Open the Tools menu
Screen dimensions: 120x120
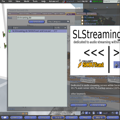35,1
